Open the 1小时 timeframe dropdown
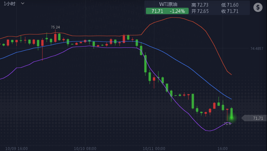This screenshot has width=267, height=151. [9, 4]
